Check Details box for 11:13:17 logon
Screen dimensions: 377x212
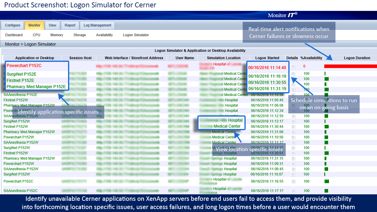pos(293,121)
